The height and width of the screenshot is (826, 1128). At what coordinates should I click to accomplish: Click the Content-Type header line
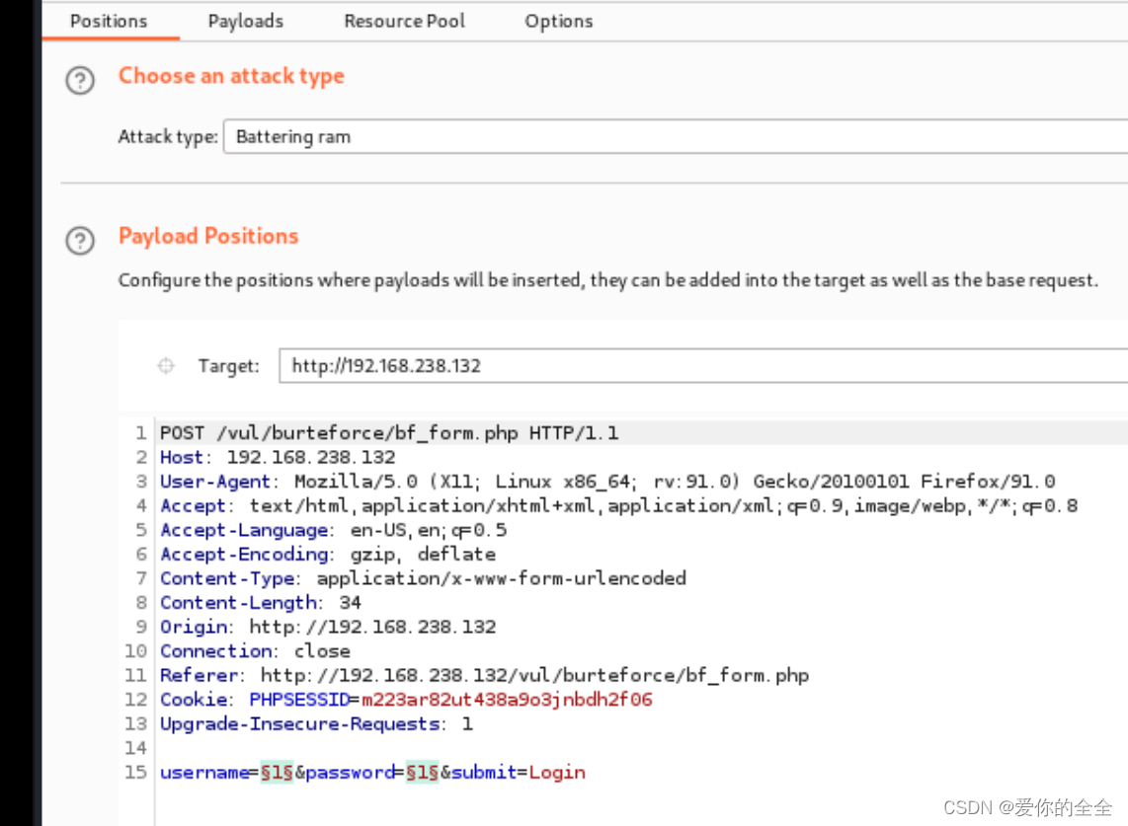click(x=423, y=578)
